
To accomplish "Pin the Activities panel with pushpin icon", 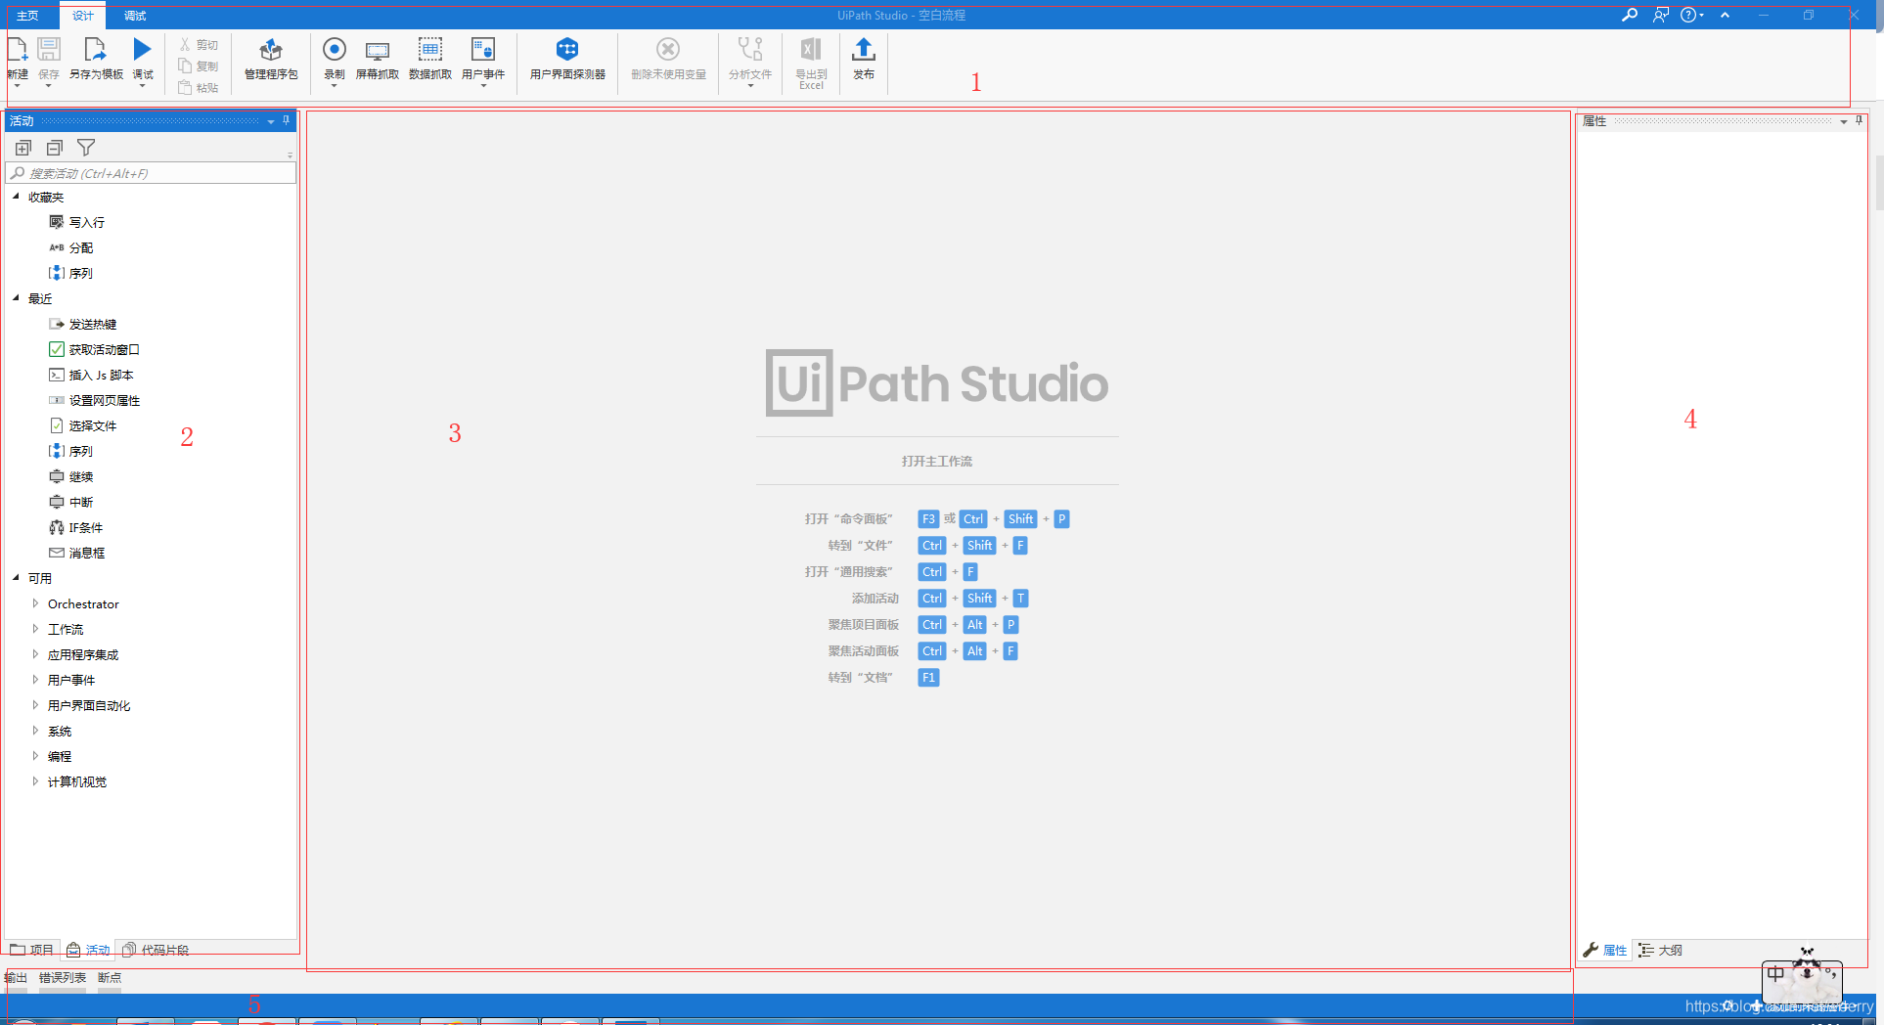I will tap(287, 120).
